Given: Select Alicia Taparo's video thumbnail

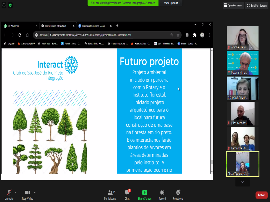Looking at the screenshot, I should click(243, 164).
